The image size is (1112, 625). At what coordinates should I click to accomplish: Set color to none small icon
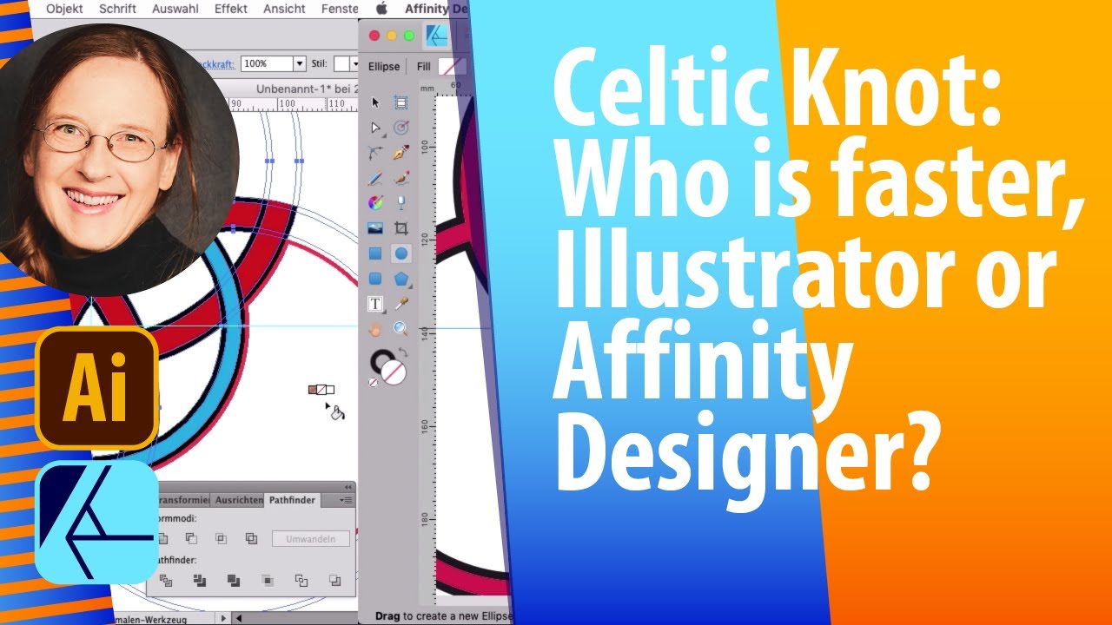click(373, 382)
